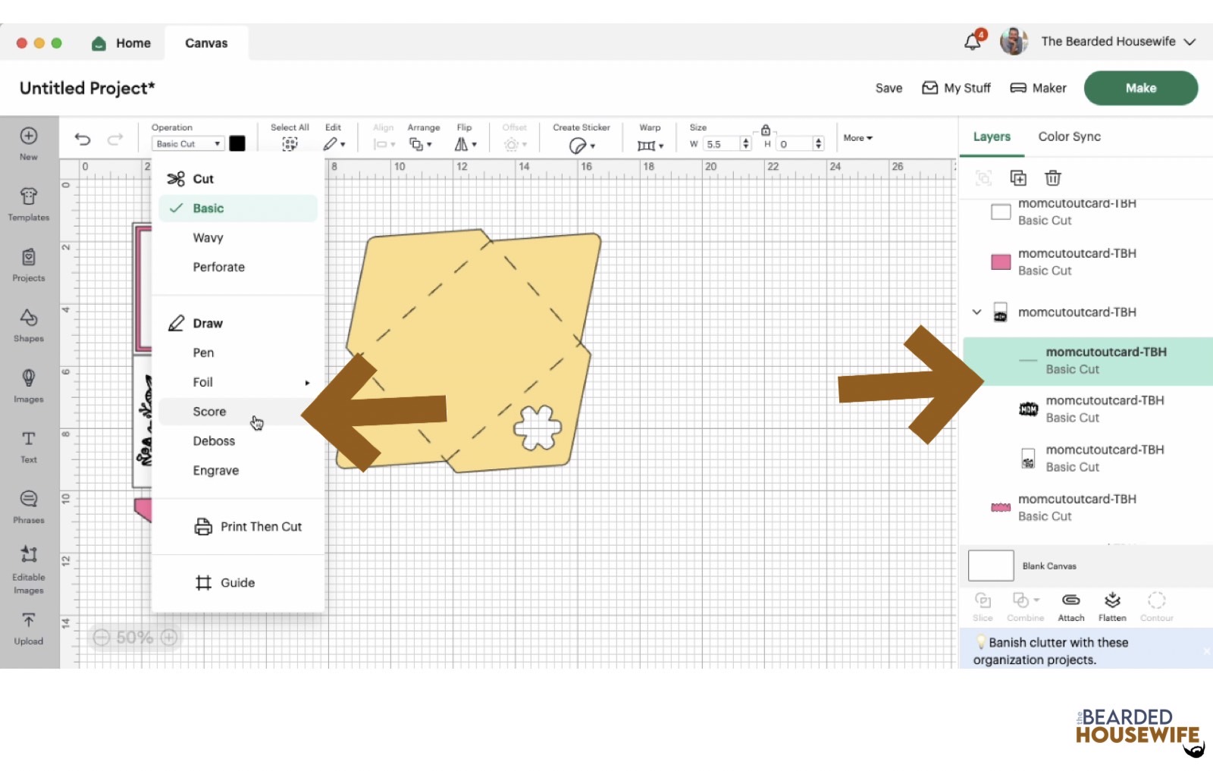1213x771 pixels.
Task: Switch to the Color Sync tab
Action: click(1069, 136)
